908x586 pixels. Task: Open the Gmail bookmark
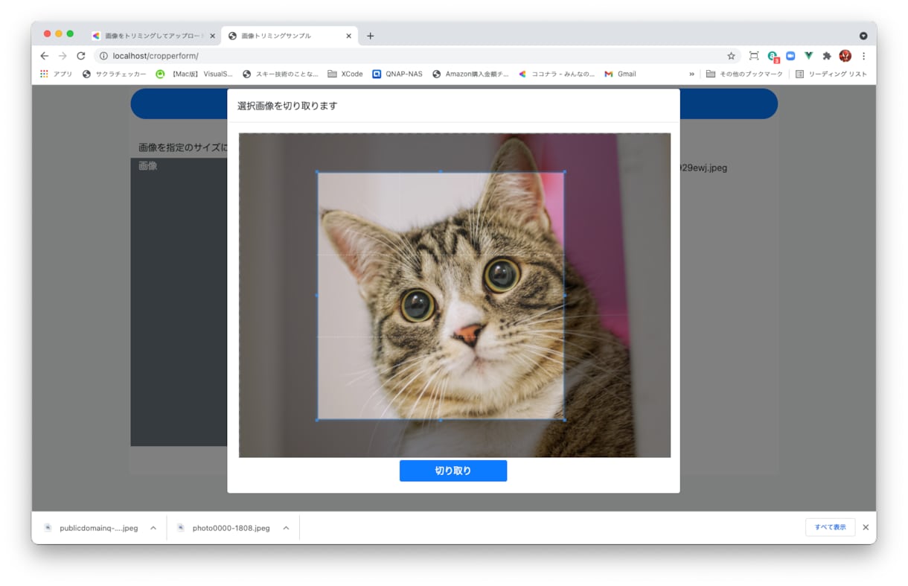pyautogui.click(x=620, y=74)
